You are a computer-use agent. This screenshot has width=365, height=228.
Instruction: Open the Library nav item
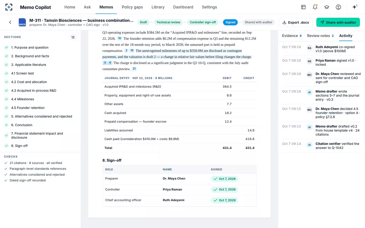pos(158,7)
